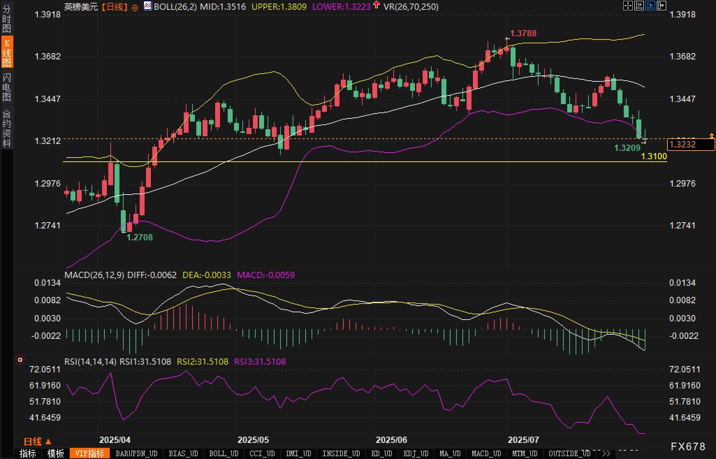Open the 闪电图 side tab

(7, 87)
